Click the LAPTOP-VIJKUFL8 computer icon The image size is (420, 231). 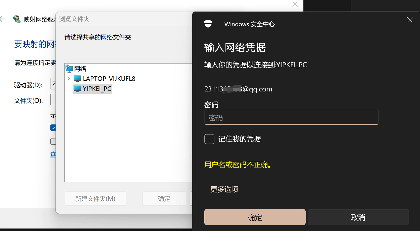click(x=78, y=79)
